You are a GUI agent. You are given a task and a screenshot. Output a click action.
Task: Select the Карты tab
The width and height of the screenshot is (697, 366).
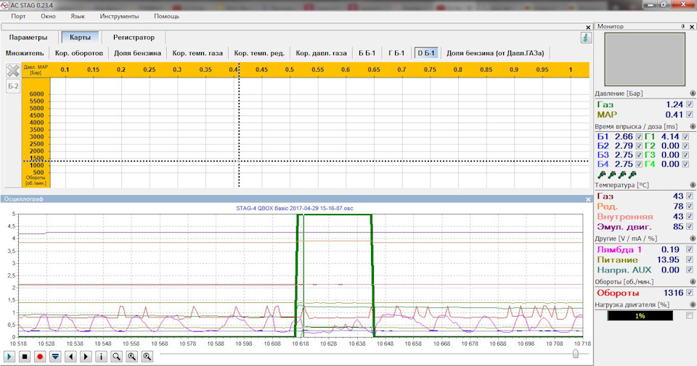[x=80, y=38]
